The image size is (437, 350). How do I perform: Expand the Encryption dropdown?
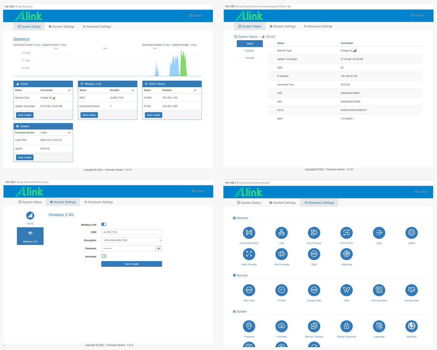click(x=131, y=240)
